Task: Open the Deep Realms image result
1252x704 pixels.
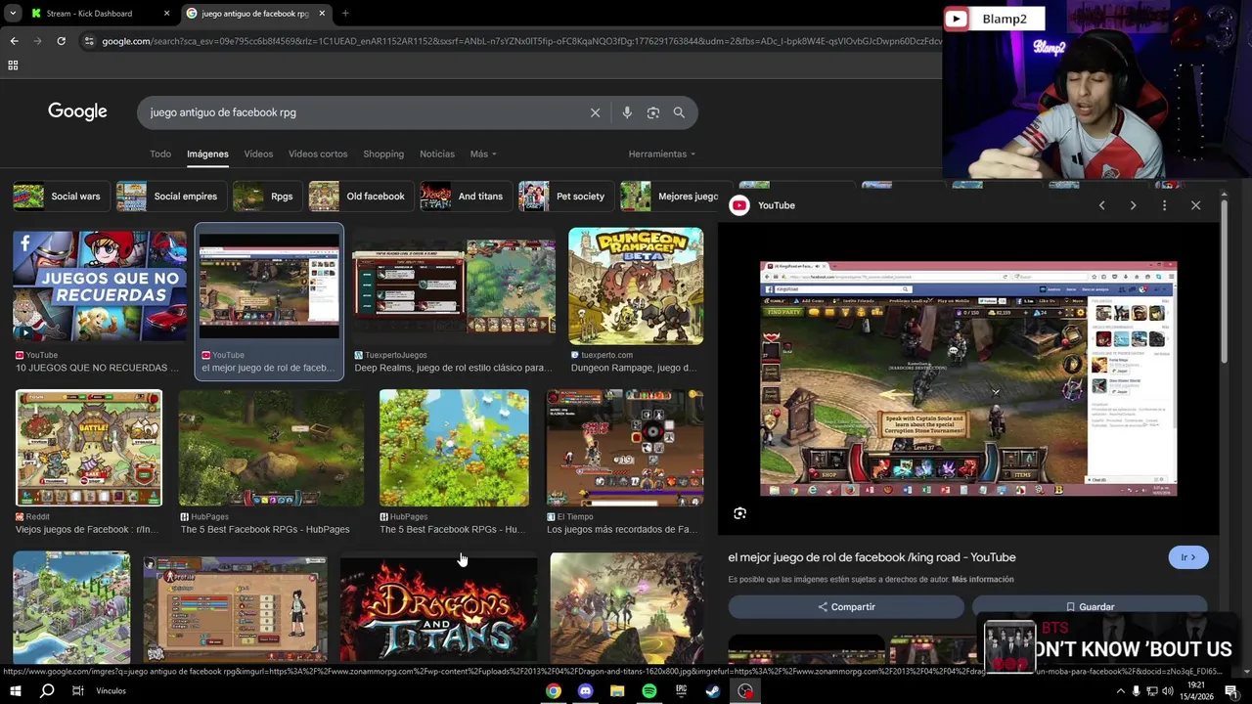Action: 454,286
